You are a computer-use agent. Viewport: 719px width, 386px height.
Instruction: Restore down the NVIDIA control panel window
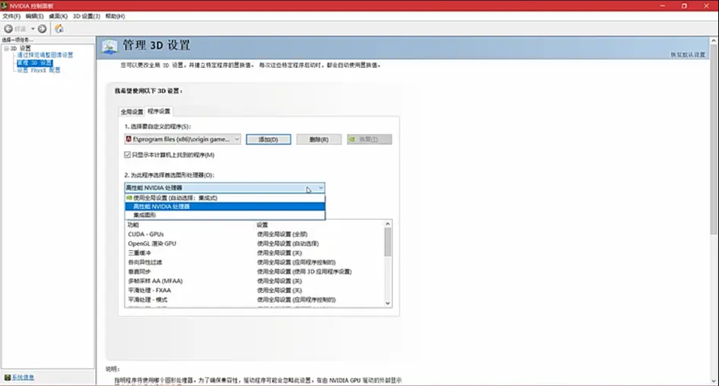[684, 5]
